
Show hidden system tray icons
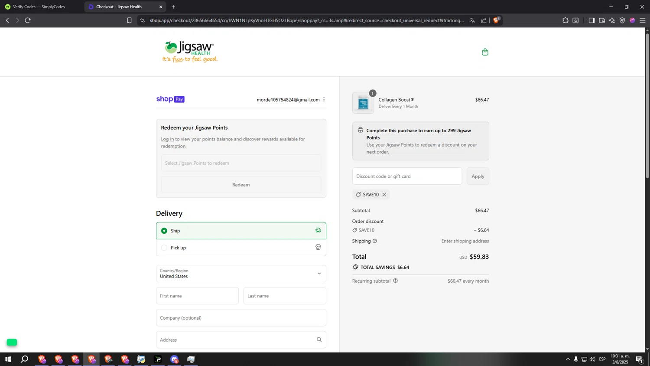pos(568,359)
